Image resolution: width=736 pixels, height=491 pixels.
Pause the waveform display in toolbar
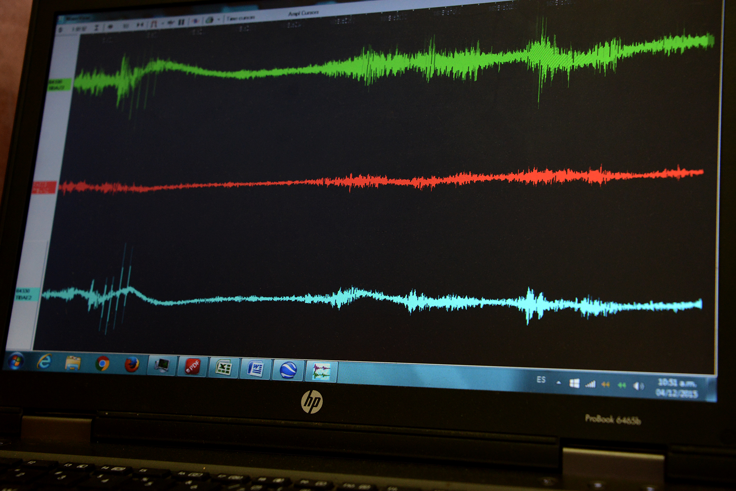(181, 22)
